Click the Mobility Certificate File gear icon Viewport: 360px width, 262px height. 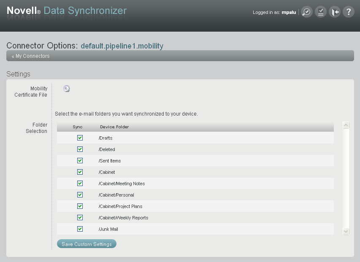[66, 89]
